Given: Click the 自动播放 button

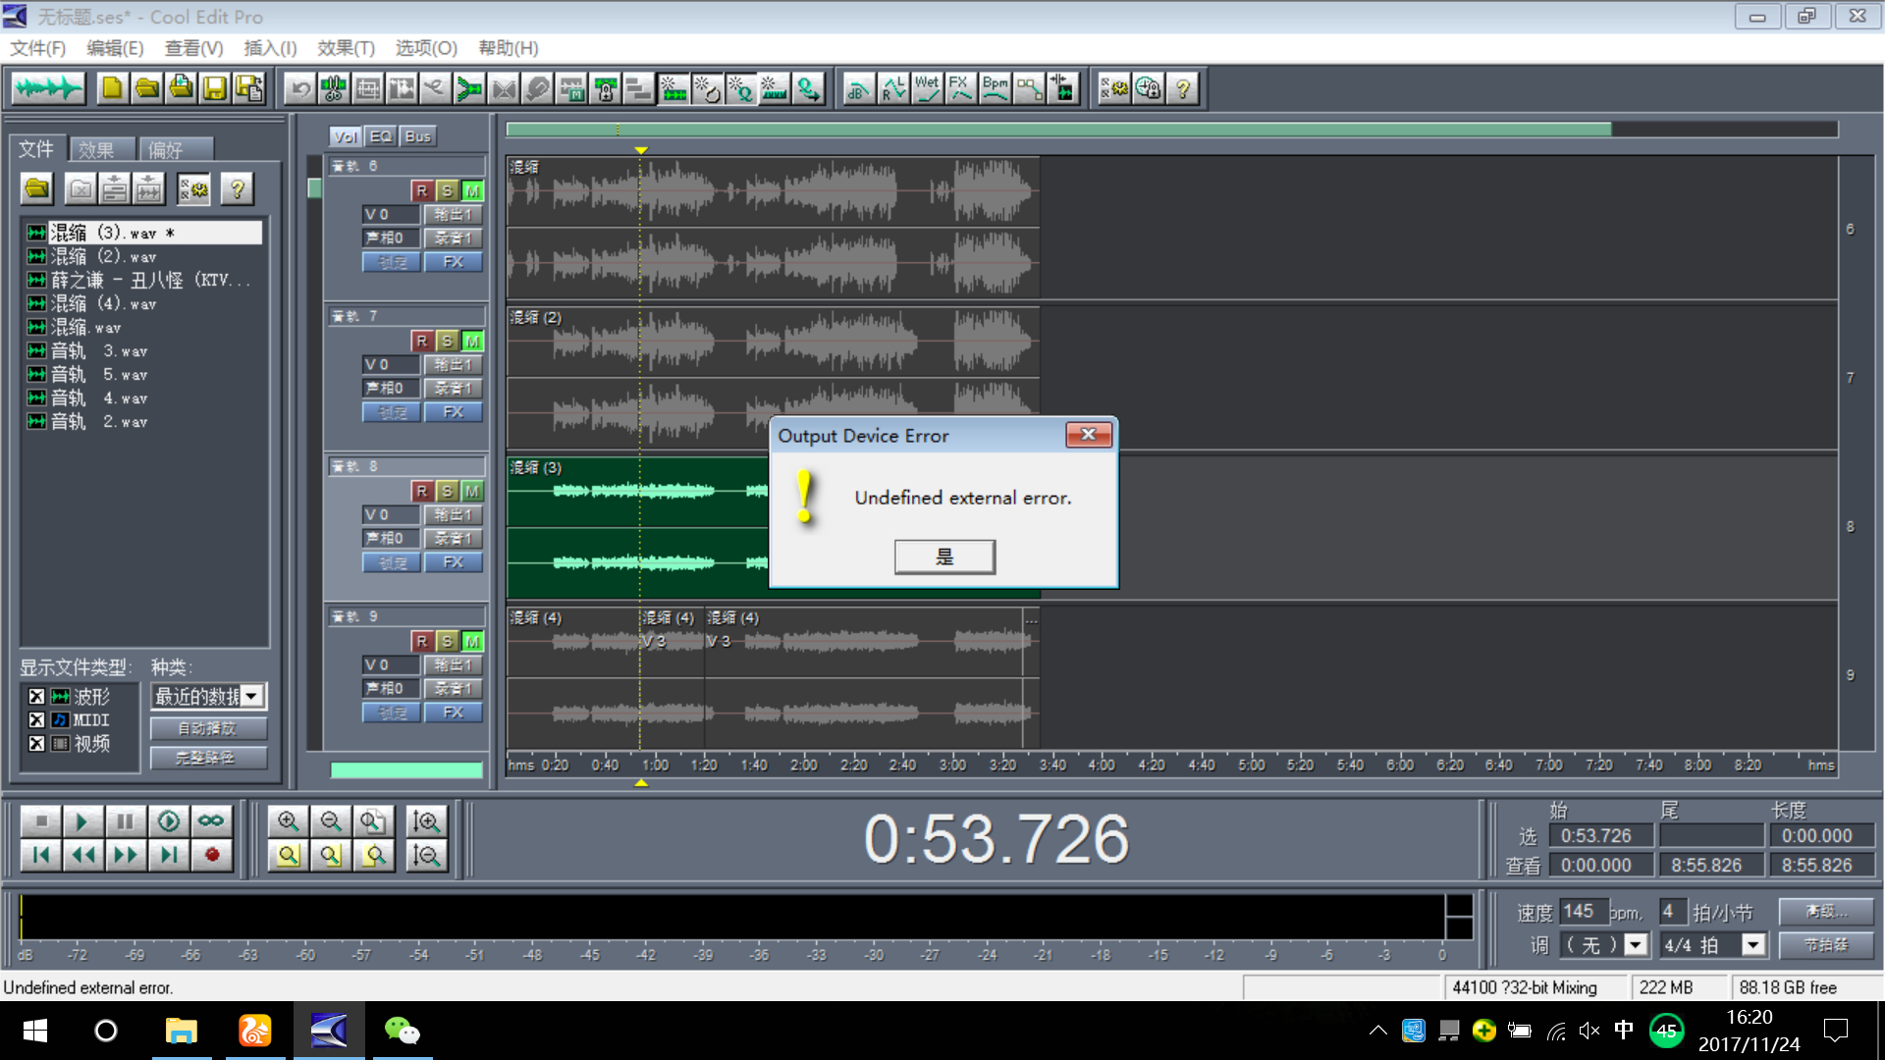Looking at the screenshot, I should pyautogui.click(x=207, y=728).
